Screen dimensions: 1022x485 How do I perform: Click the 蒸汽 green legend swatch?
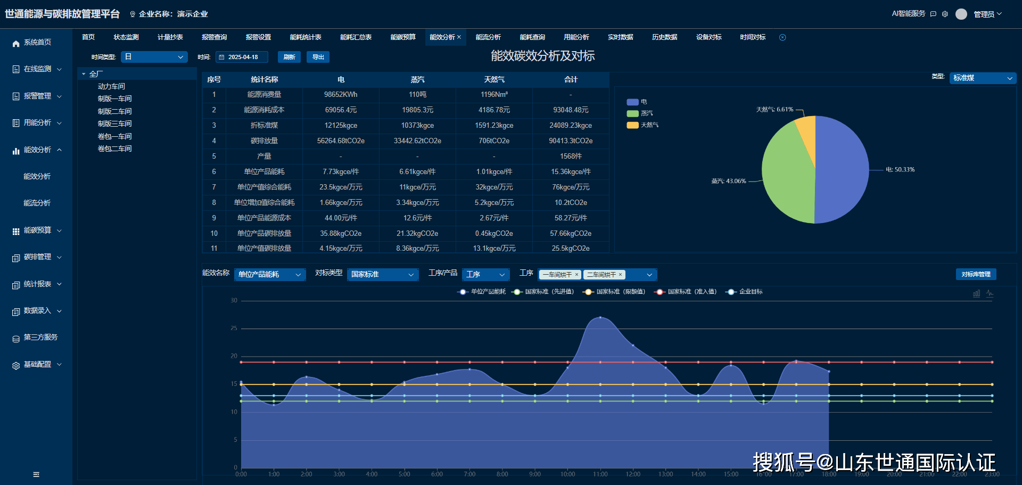click(x=632, y=113)
